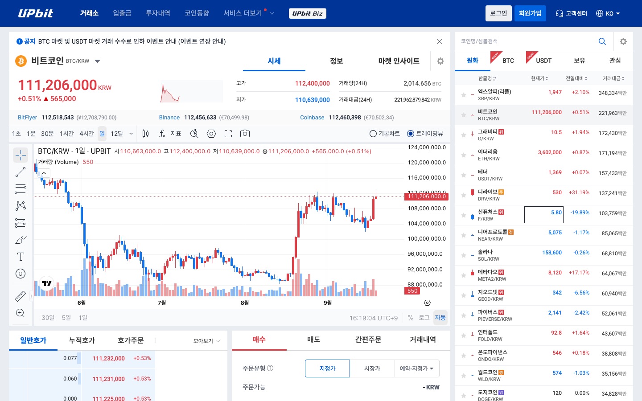Switch to the 누적호가 tab
Image resolution: width=642 pixels, height=401 pixels.
point(82,340)
